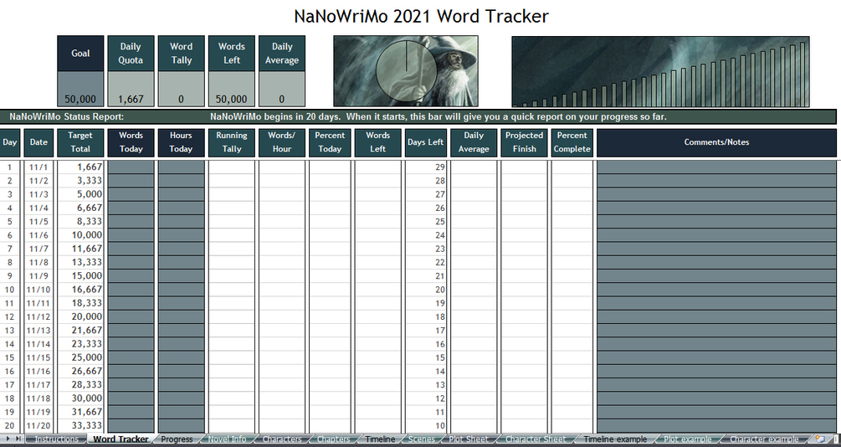Open the Scenes sheet tab
The image size is (841, 447).
422,439
